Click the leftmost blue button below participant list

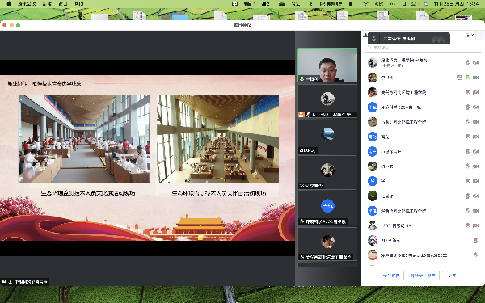click(391, 276)
